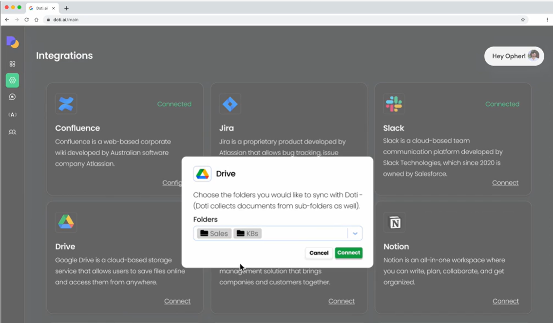This screenshot has width=553, height=323.
Task: Click the 'Hey Opher!' profile chip
Action: 514,56
